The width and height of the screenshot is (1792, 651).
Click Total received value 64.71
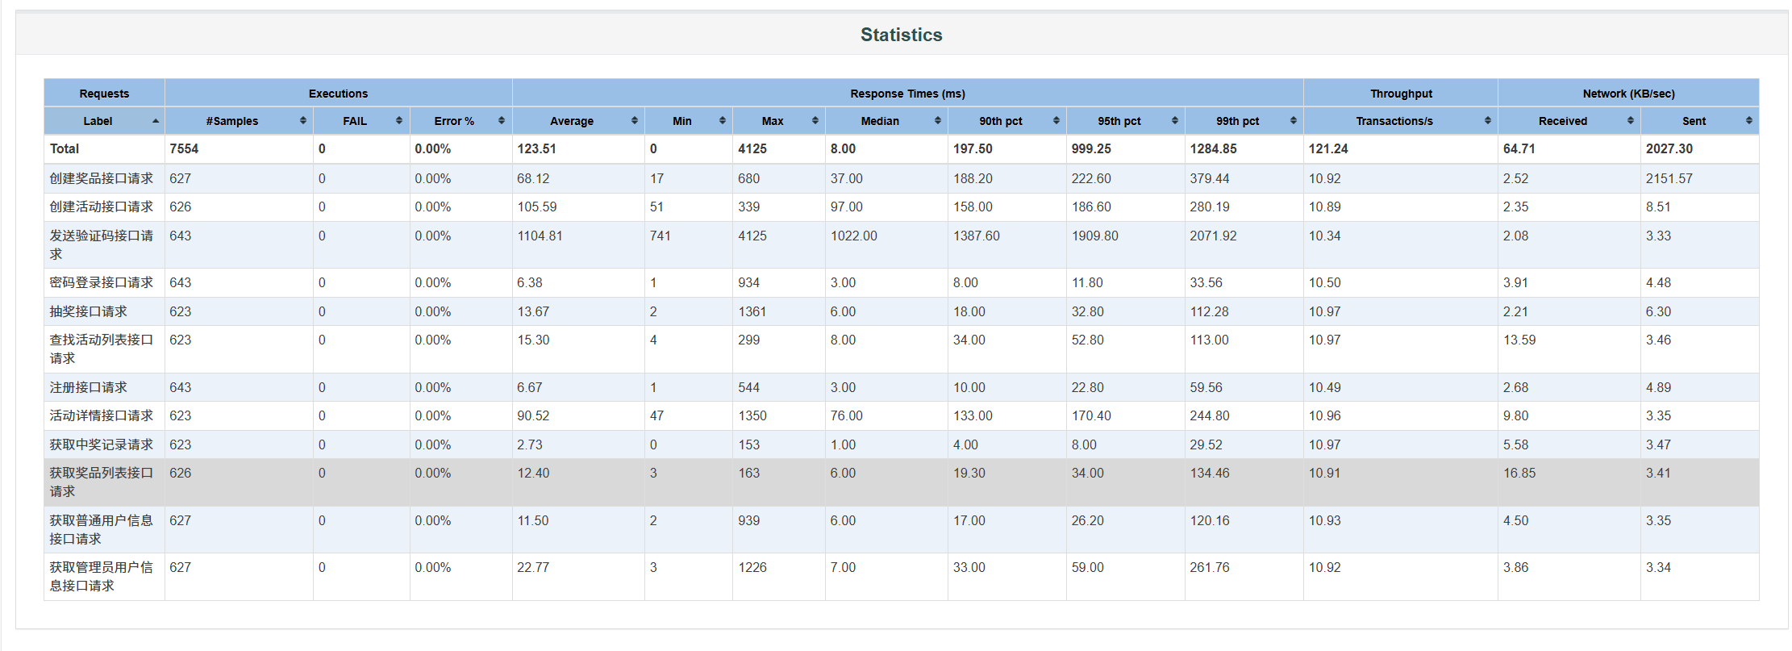click(1519, 148)
